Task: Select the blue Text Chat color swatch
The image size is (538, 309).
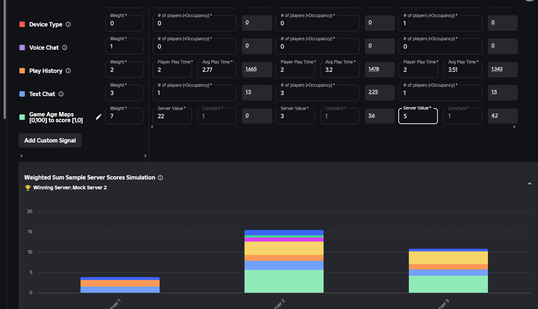Action: pos(22,94)
